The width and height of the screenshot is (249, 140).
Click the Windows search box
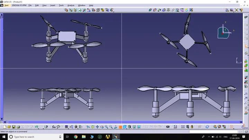point(35,137)
